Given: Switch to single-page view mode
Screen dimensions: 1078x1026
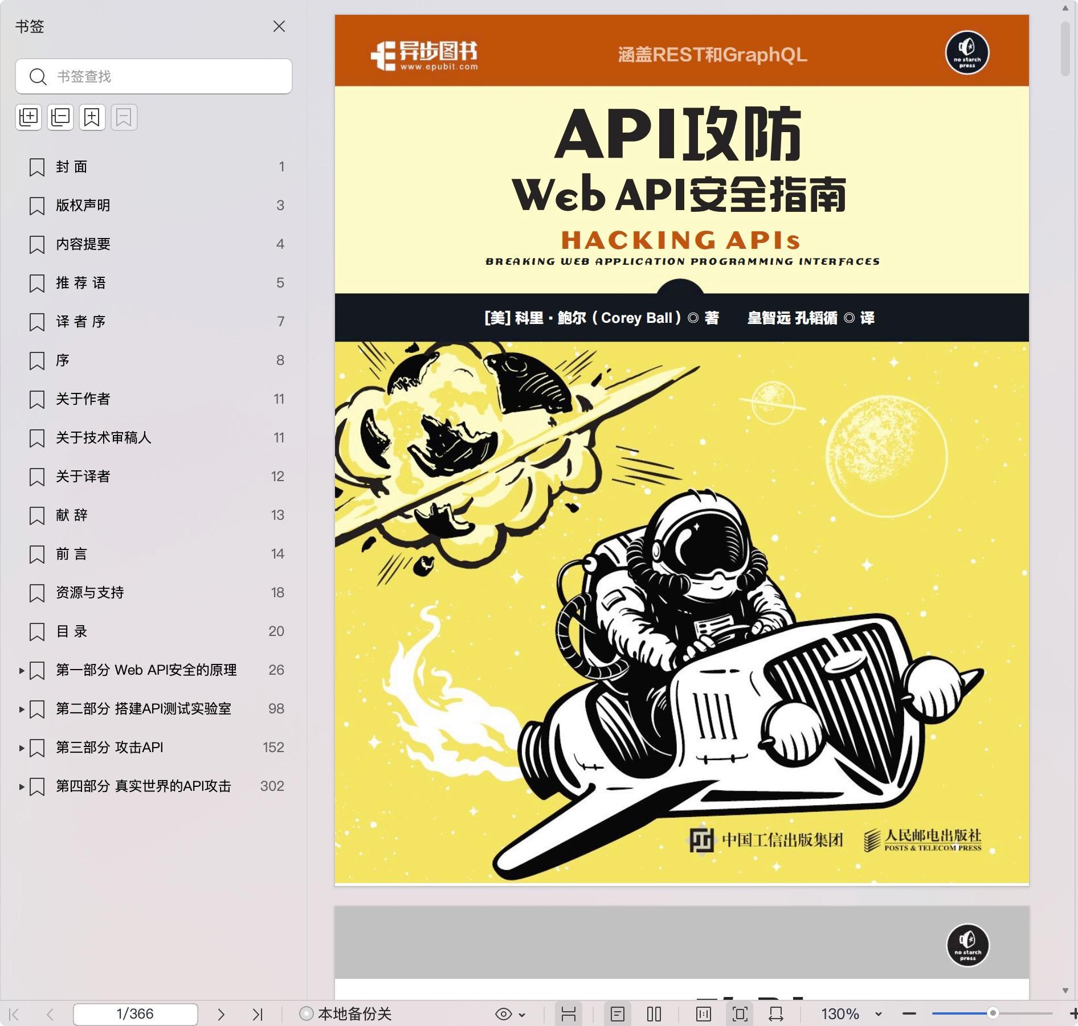Looking at the screenshot, I should 618,1014.
